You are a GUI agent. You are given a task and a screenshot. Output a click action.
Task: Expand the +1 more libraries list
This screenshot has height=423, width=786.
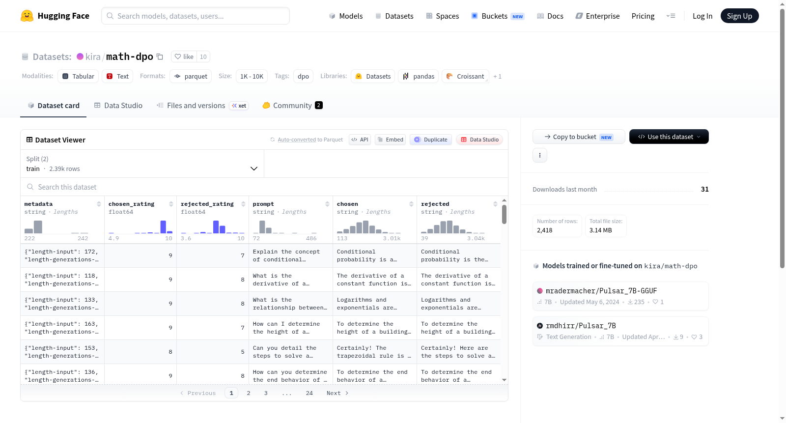(497, 76)
